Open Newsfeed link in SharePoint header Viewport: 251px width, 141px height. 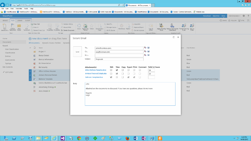tap(207, 16)
